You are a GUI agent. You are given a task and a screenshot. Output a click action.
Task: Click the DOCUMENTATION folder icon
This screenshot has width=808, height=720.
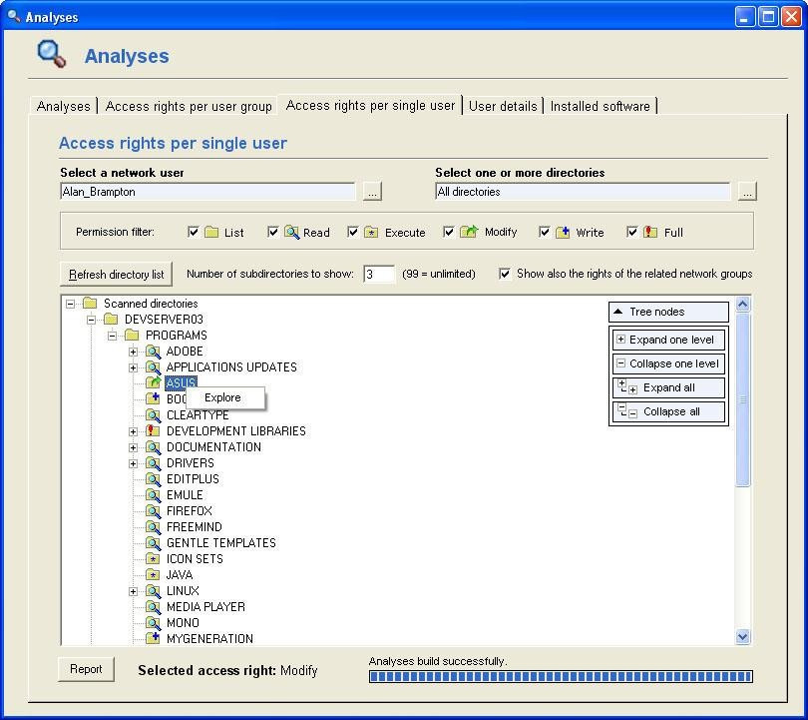(153, 447)
